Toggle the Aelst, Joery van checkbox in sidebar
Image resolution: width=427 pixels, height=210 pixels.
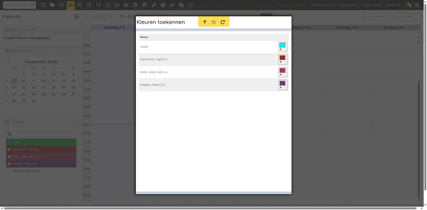[9, 156]
